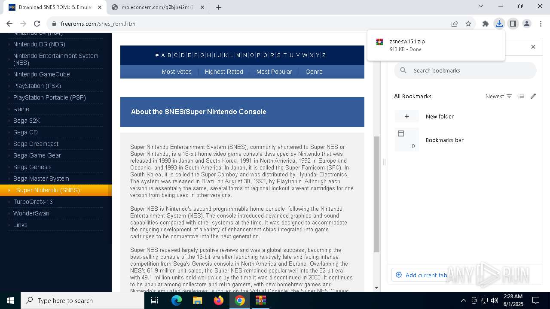Select letter Z in ROM index
Viewport: 550px width, 309px height.
pyautogui.click(x=324, y=55)
